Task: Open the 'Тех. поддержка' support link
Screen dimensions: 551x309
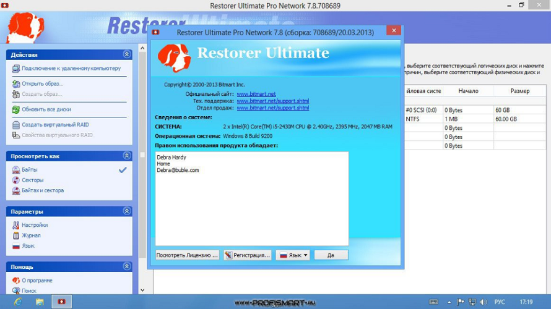Action: point(272,101)
